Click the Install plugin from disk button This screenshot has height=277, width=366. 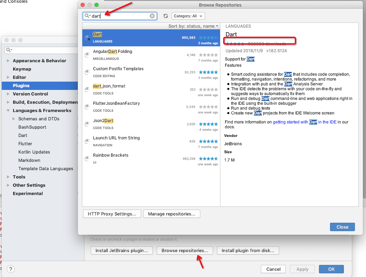coord(248,250)
